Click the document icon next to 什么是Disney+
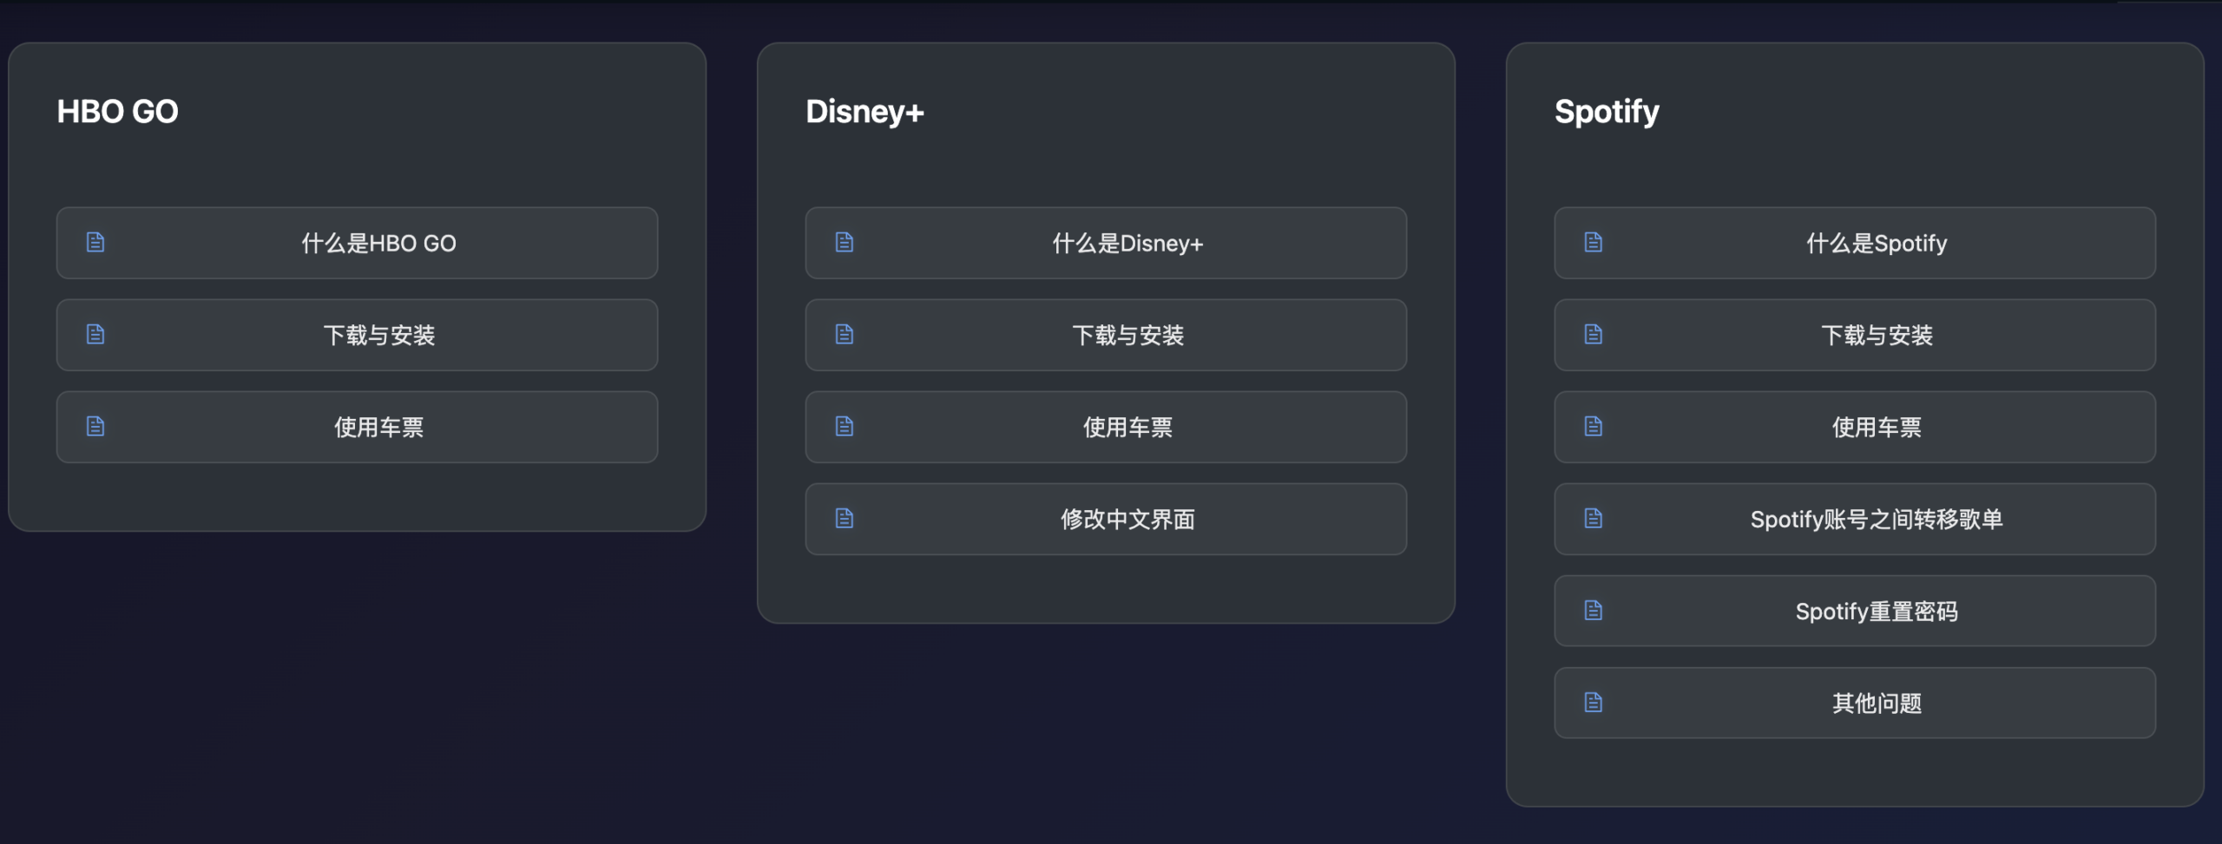The width and height of the screenshot is (2222, 844). (844, 244)
